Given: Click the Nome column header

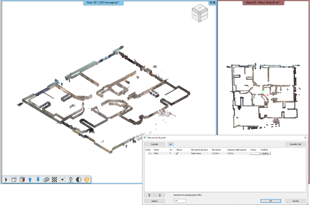Looking at the screenshot, I should 156,150.
